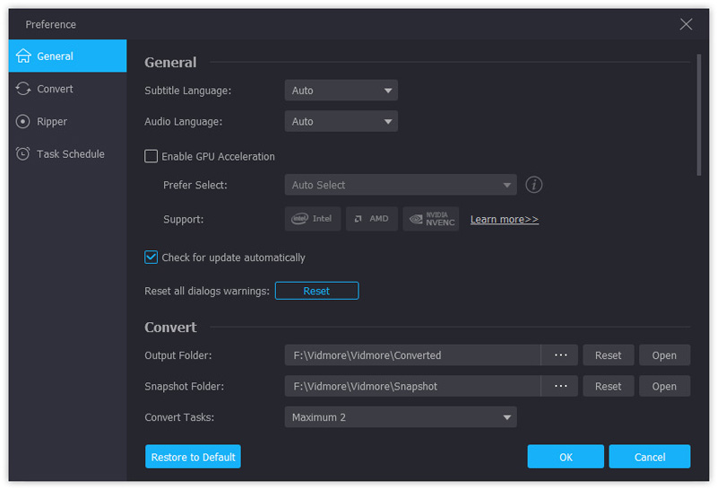Open the Subtitle Language dropdown
This screenshot has height=489, width=717.
pos(341,91)
